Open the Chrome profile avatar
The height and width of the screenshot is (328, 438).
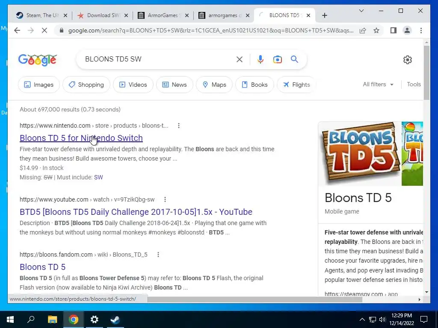click(407, 30)
